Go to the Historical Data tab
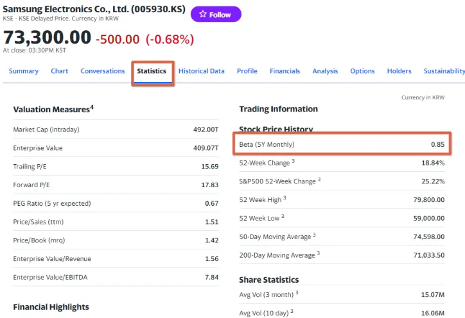The height and width of the screenshot is (318, 465). (202, 71)
